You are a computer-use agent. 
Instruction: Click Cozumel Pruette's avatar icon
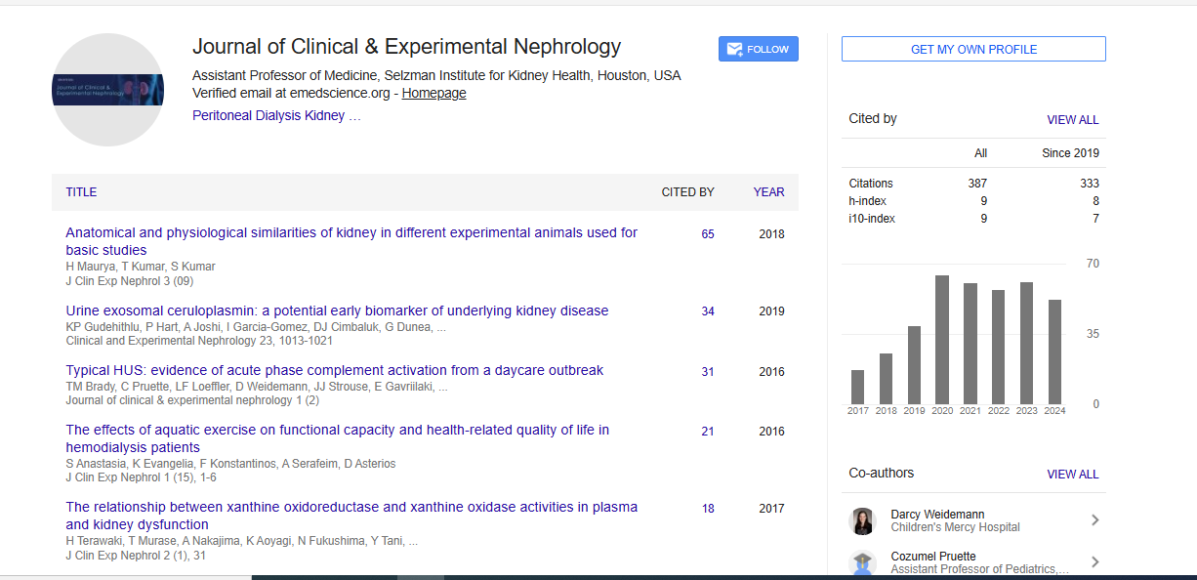click(x=863, y=562)
